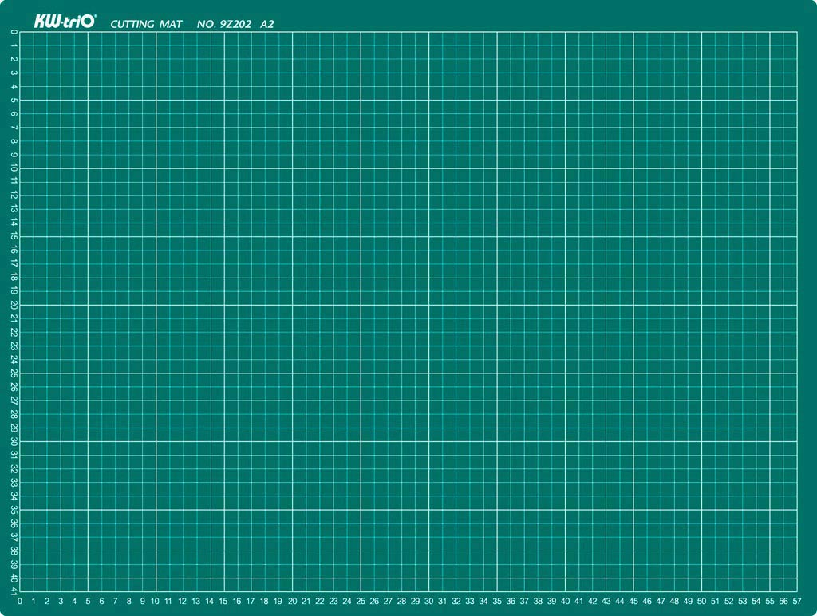Image resolution: width=817 pixels, height=616 pixels.
Task: Click number 15 on the vertical ruler
Action: tap(14, 237)
